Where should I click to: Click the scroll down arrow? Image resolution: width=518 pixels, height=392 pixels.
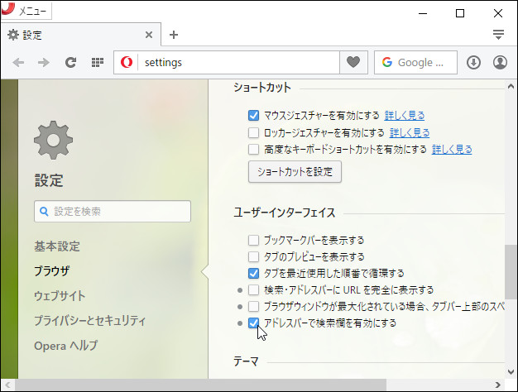[x=511, y=372]
